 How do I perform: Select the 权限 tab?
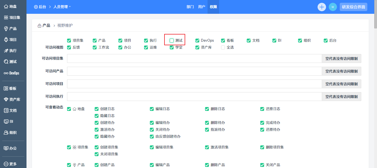[x=213, y=7]
